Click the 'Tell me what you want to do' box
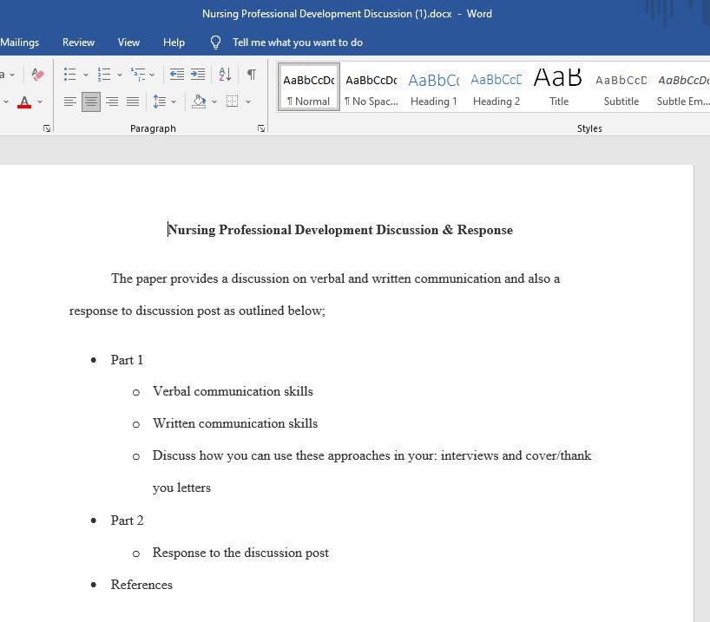 point(298,43)
